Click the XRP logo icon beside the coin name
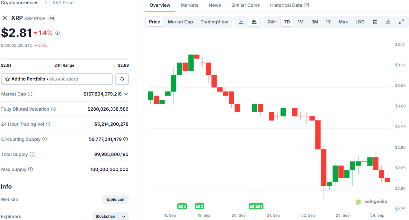 point(5,18)
